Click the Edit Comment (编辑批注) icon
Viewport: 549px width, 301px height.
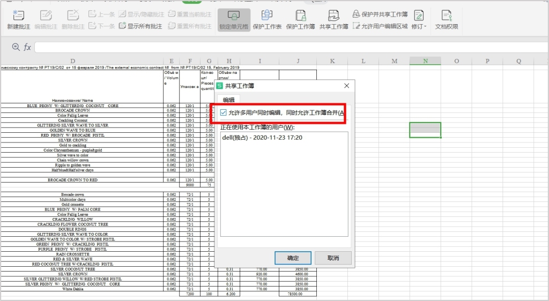pyautogui.click(x=46, y=16)
